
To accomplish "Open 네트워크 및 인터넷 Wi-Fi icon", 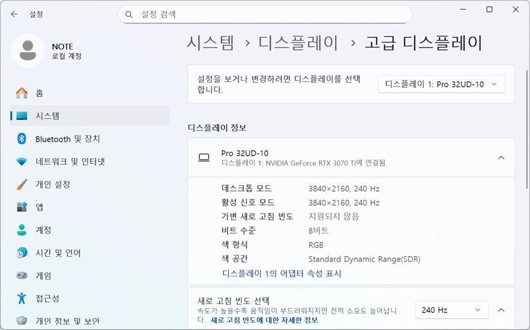I will click(x=22, y=161).
